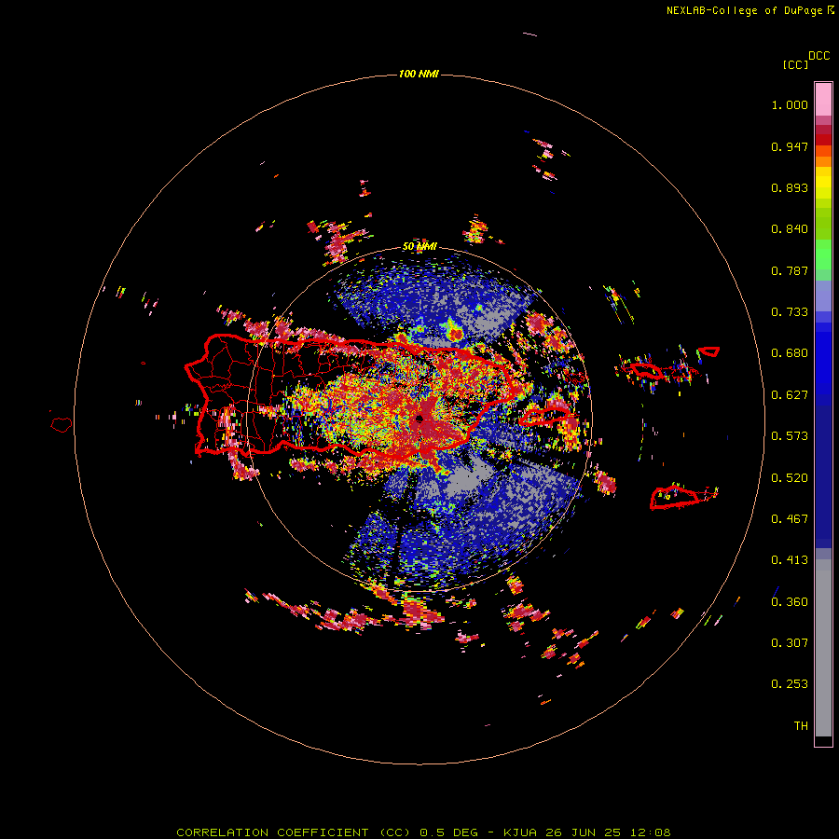Click the [CC] units label
This screenshot has height=839, width=839.
795,64
